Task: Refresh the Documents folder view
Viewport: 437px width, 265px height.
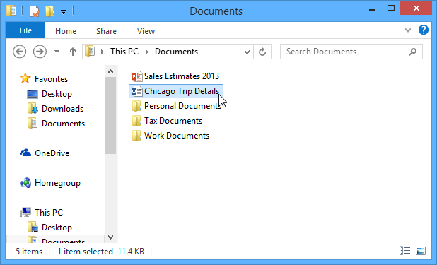Action: pos(262,52)
